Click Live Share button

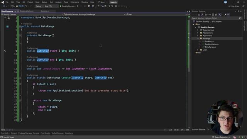pos(234,6)
